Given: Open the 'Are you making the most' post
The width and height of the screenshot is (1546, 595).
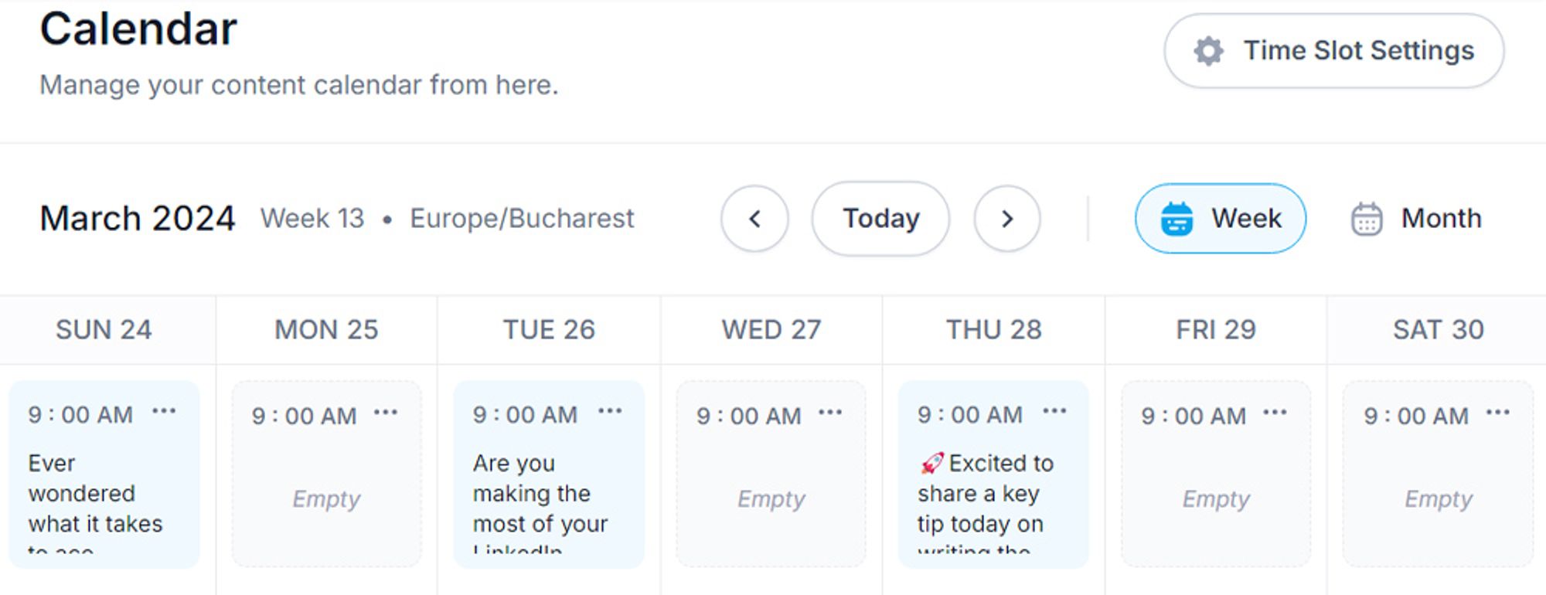Looking at the screenshot, I should (x=549, y=474).
